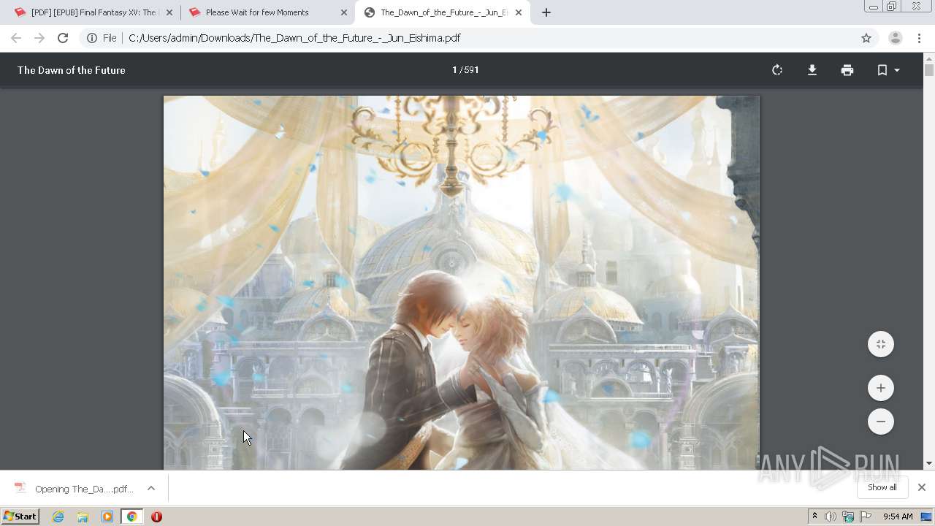Open the red Opera-style taskbar icon
This screenshot has width=935, height=526.
click(x=156, y=517)
